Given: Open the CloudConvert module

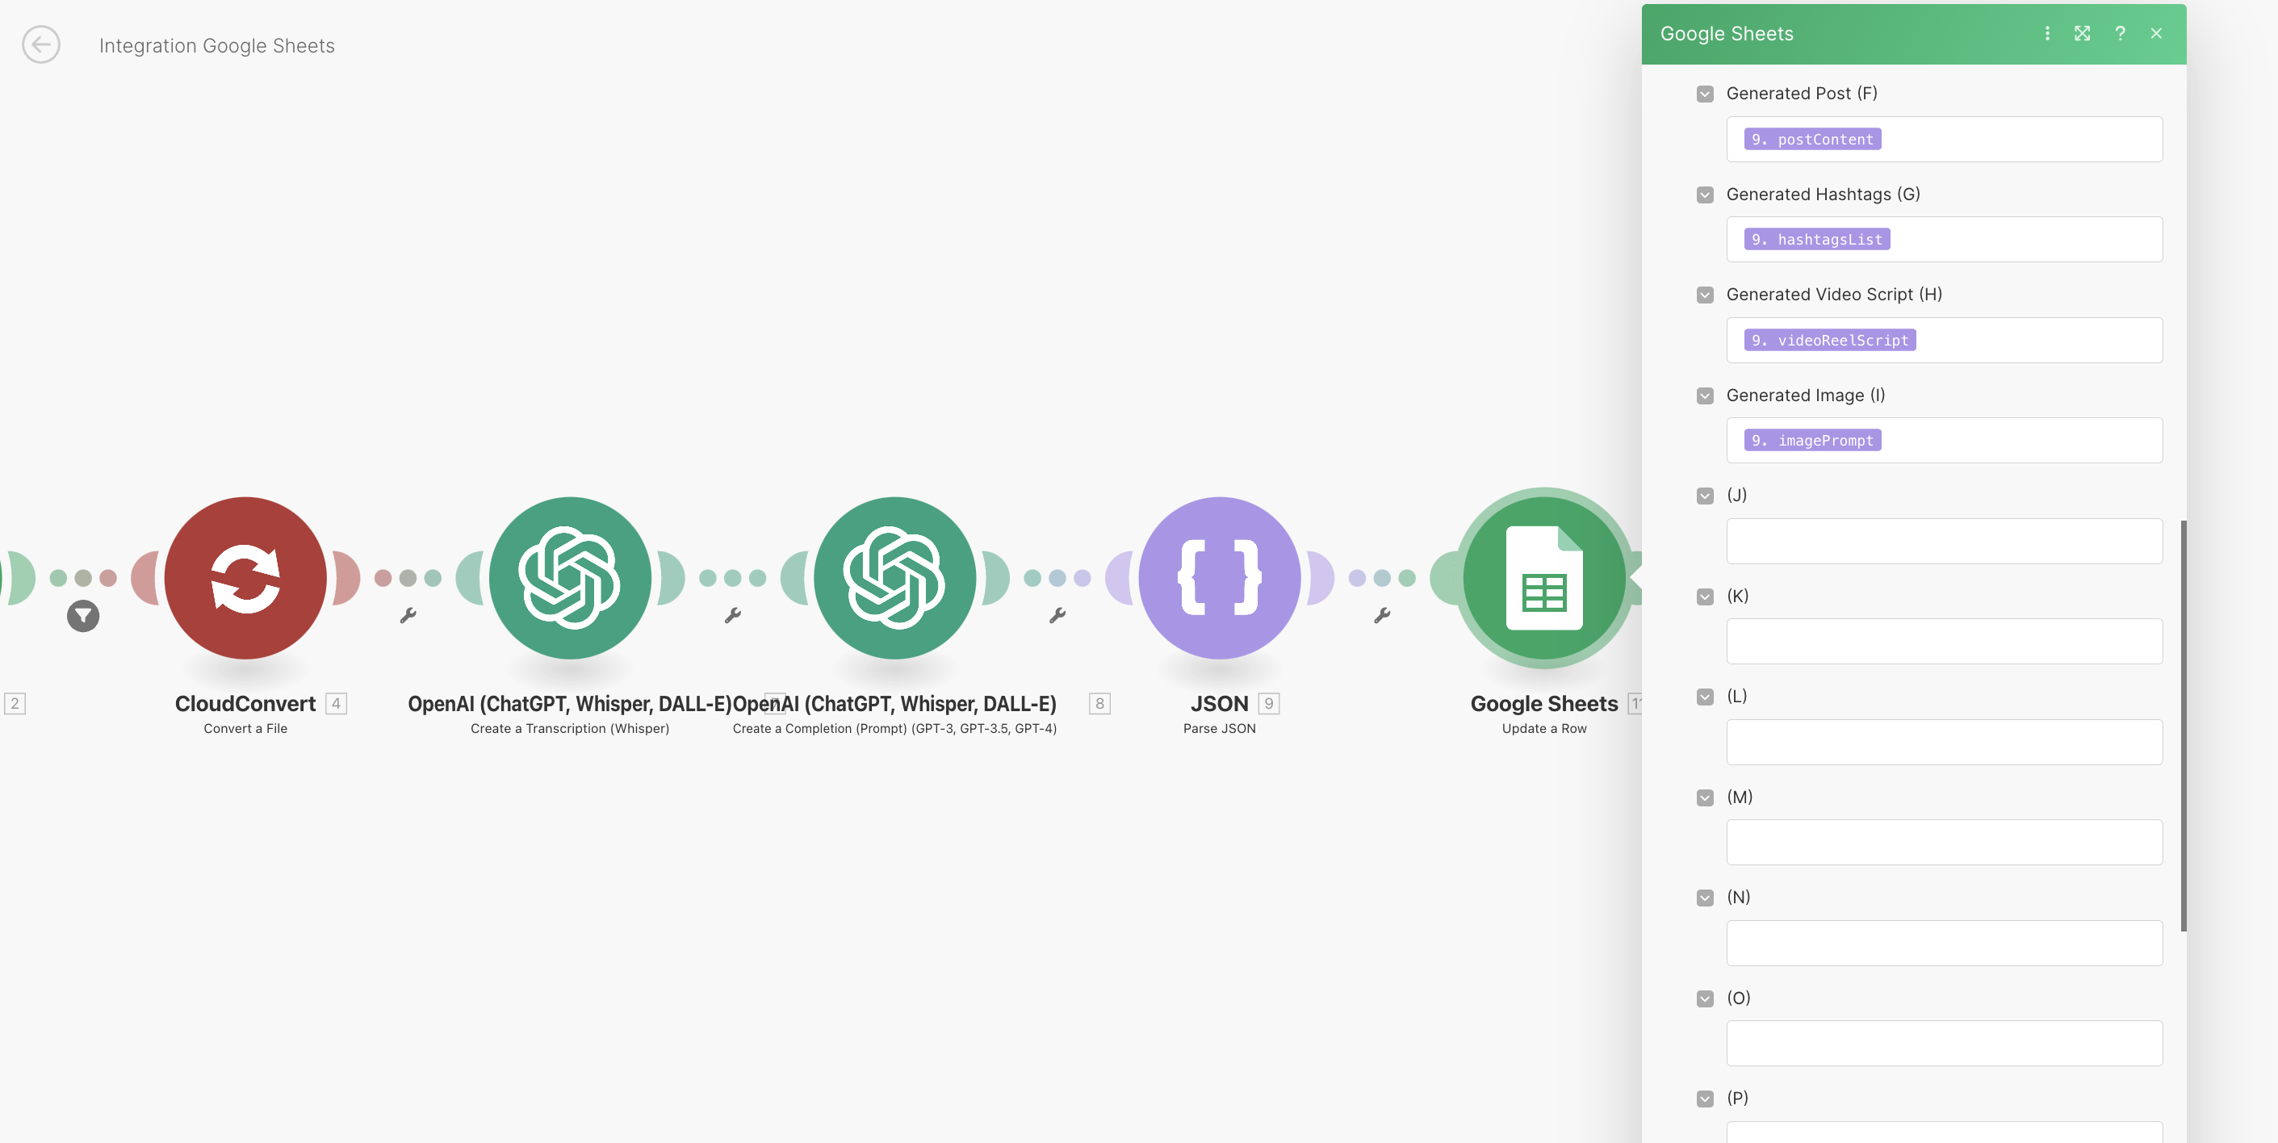Looking at the screenshot, I should (x=245, y=577).
